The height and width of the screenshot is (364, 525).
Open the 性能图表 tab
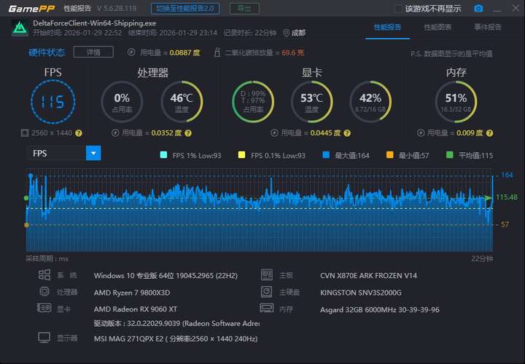click(437, 28)
